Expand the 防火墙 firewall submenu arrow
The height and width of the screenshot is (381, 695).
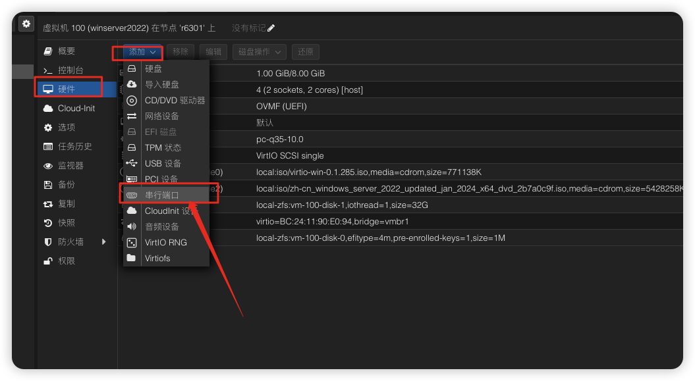(x=103, y=242)
